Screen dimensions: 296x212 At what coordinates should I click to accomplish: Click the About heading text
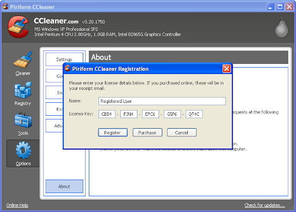[101, 57]
